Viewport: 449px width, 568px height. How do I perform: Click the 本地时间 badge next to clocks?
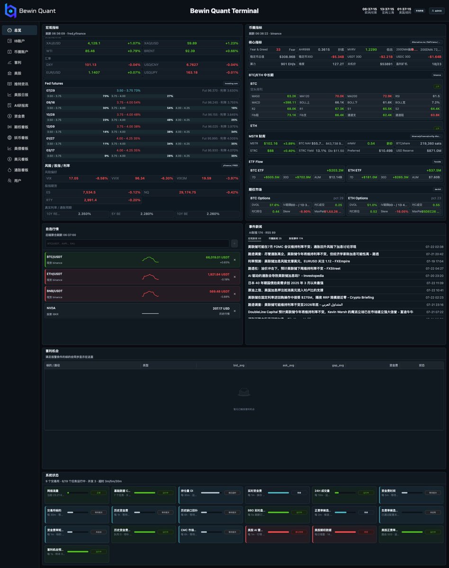click(x=420, y=10)
